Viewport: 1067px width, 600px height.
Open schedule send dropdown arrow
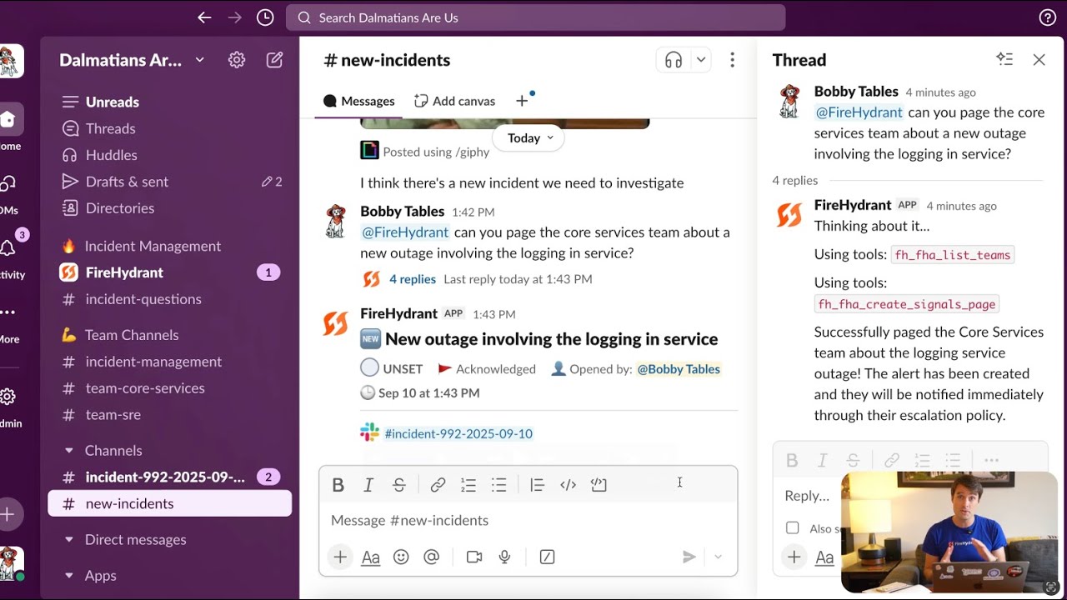[x=718, y=557]
